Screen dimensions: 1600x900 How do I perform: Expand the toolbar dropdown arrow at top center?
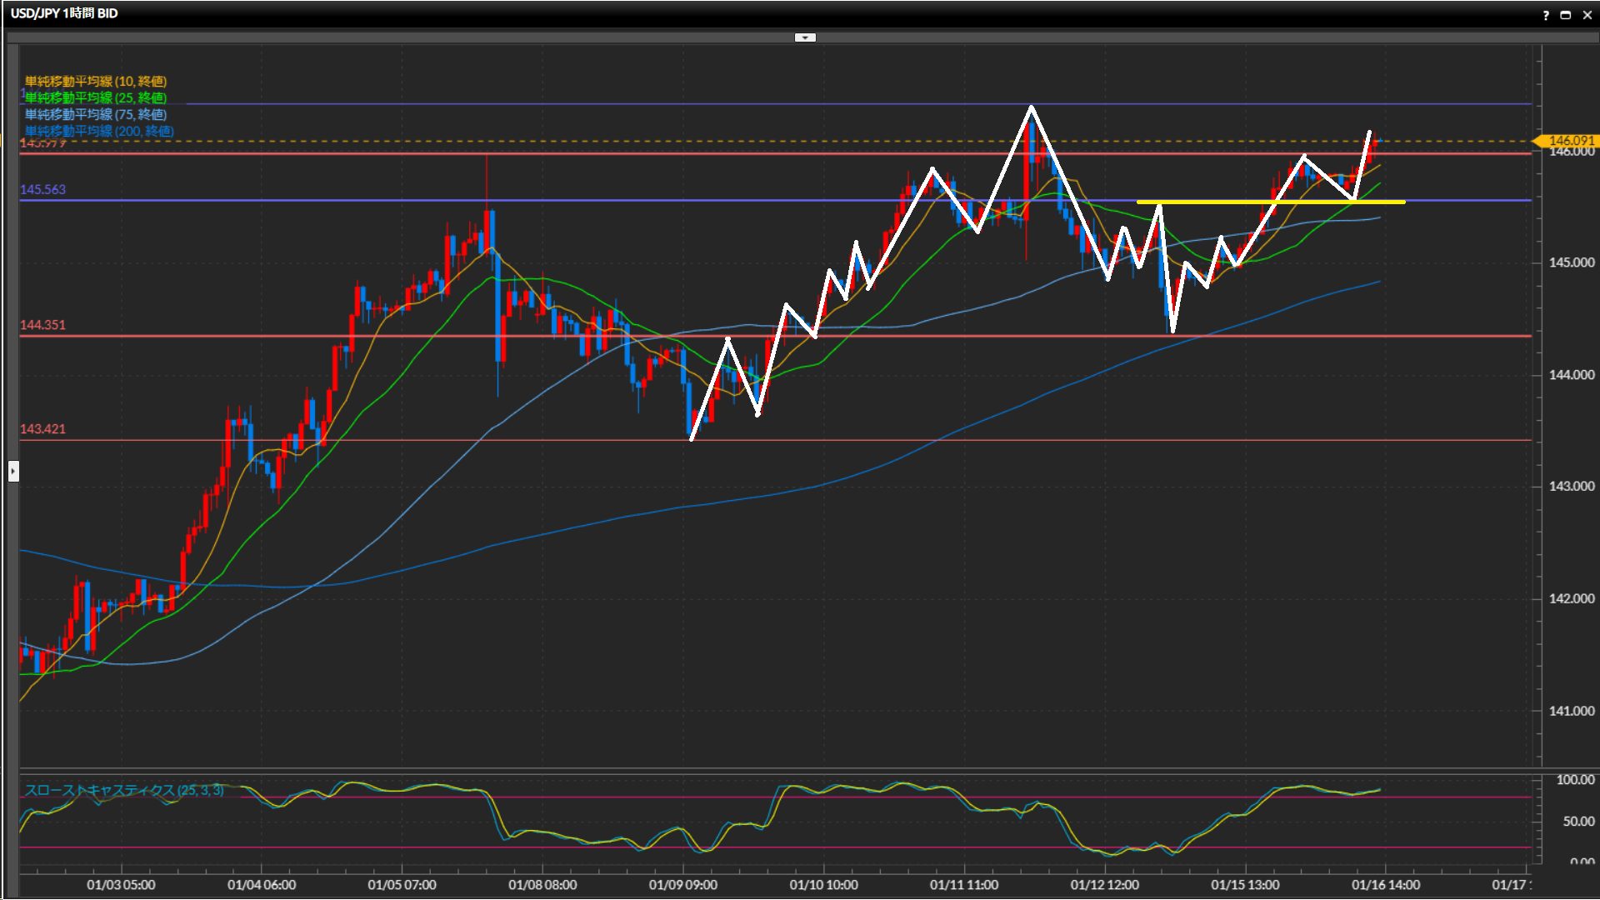click(x=805, y=37)
